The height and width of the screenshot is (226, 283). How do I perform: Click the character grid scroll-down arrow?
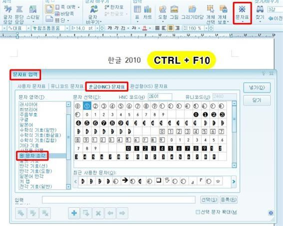pyautogui.click(x=234, y=165)
